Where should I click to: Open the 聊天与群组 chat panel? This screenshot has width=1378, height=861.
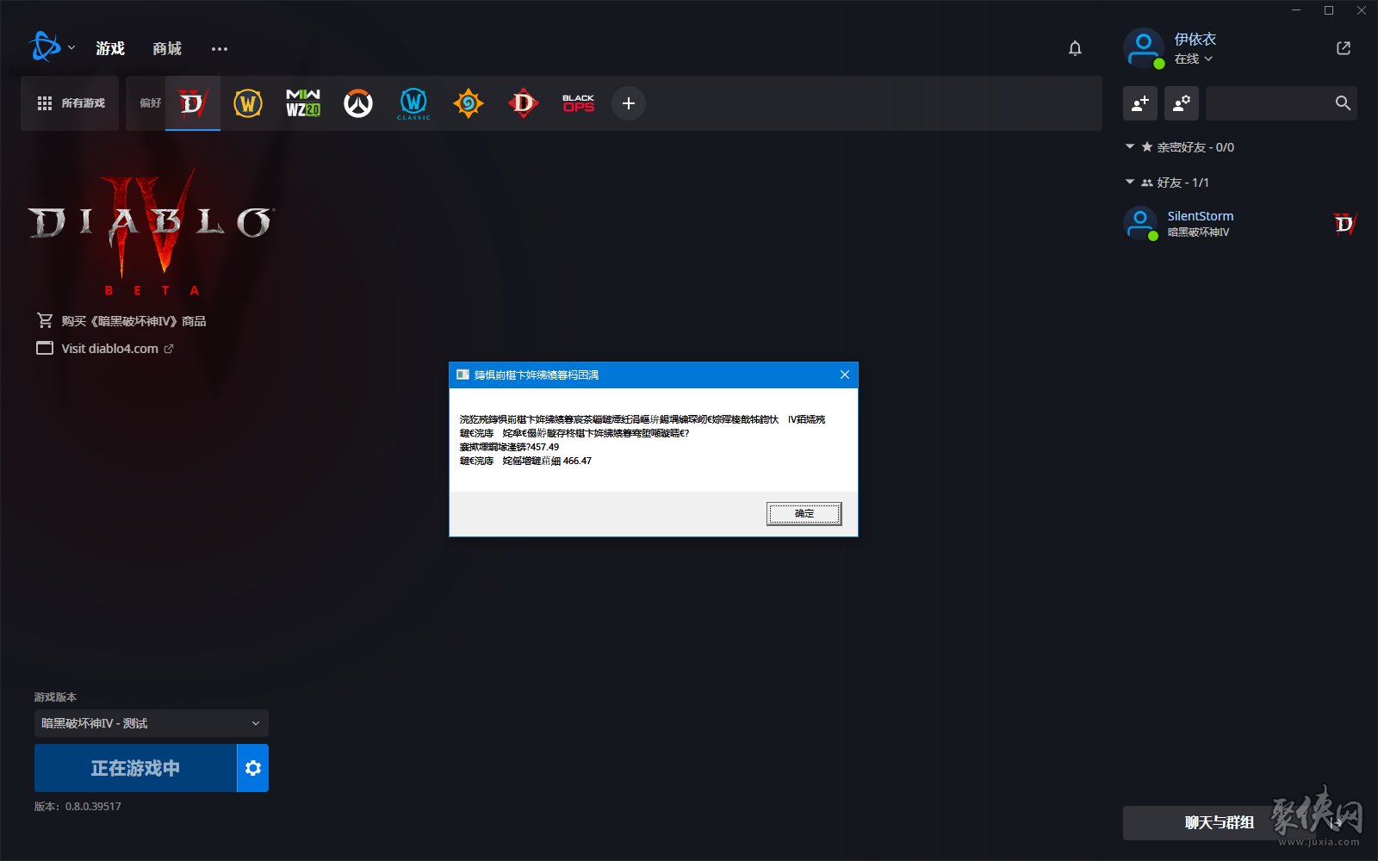point(1219,823)
